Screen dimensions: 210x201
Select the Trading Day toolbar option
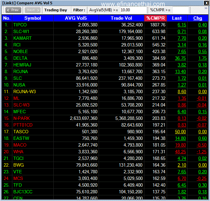pyautogui.click(x=56, y=10)
